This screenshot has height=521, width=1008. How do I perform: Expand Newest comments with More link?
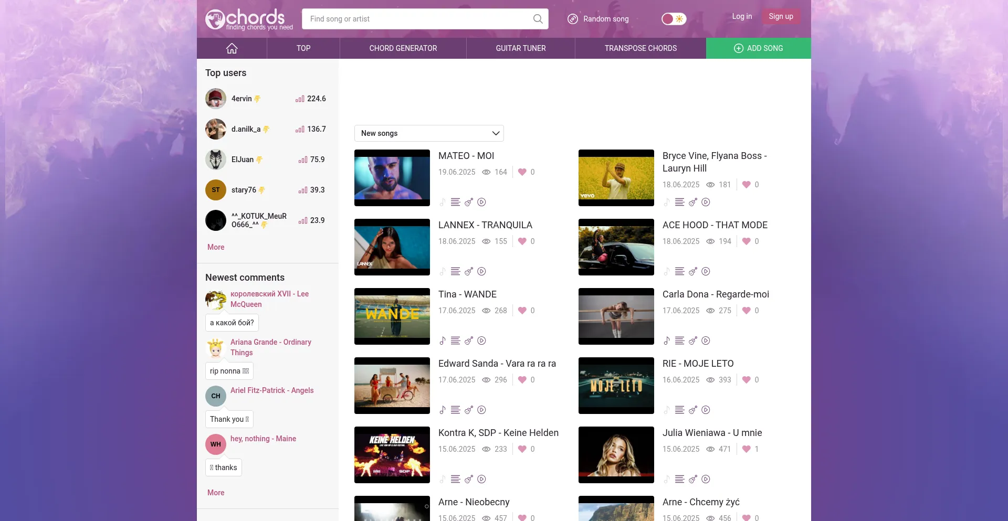(x=216, y=493)
